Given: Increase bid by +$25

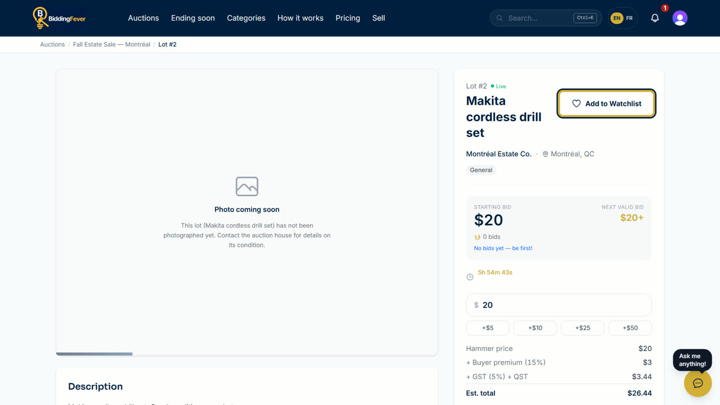Looking at the screenshot, I should [x=583, y=328].
